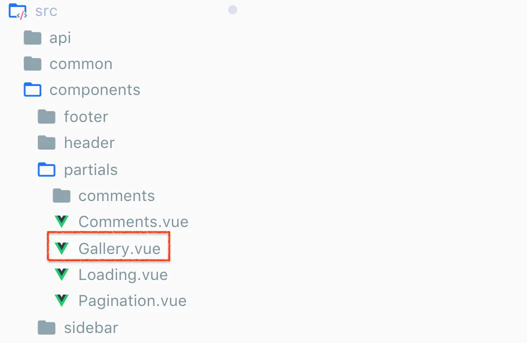Image resolution: width=527 pixels, height=343 pixels.
Task: Expand the comments subfolder icon
Action: (x=62, y=195)
